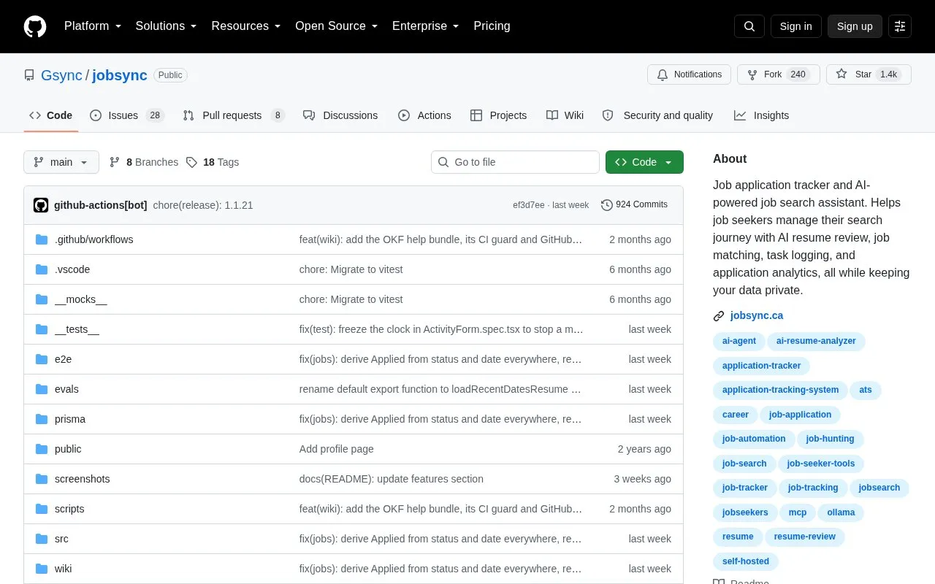Image resolution: width=935 pixels, height=584 pixels.
Task: Click the folder icon beside __tests__
Action: (42, 329)
